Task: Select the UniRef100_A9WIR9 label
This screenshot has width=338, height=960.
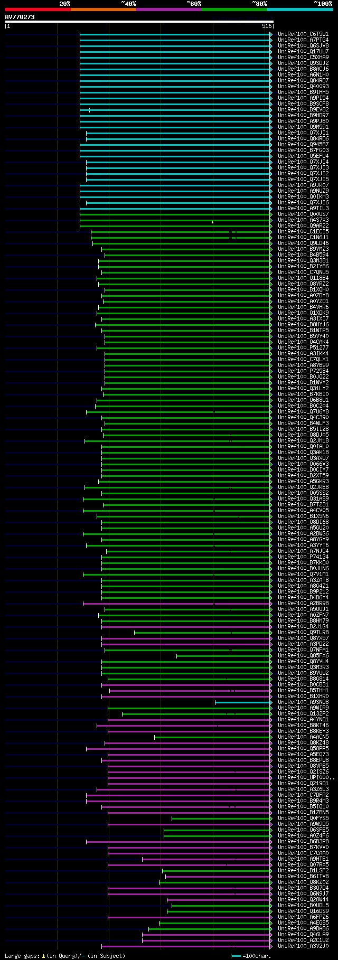Action: (303, 708)
